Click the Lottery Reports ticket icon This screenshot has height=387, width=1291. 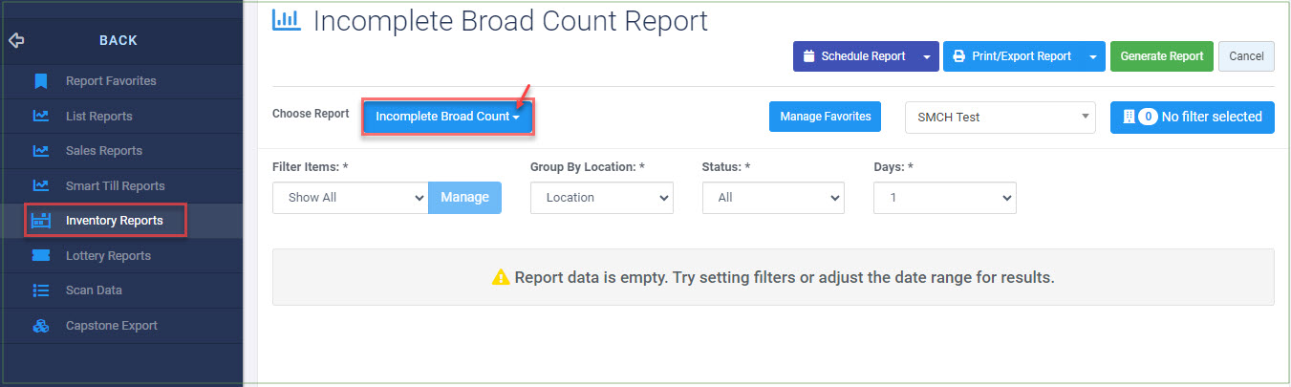41,255
